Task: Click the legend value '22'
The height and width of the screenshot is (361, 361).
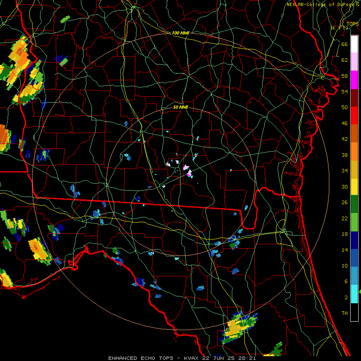Action: [345, 218]
